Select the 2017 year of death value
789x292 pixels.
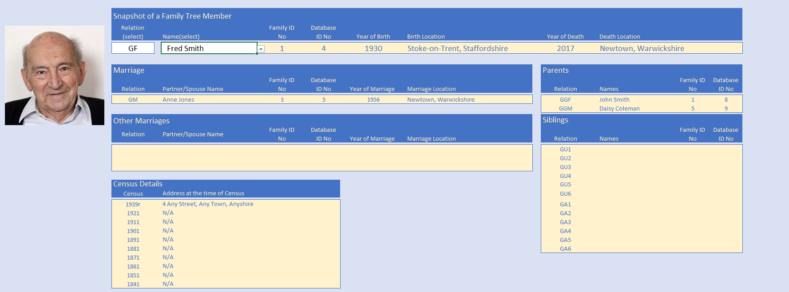565,48
